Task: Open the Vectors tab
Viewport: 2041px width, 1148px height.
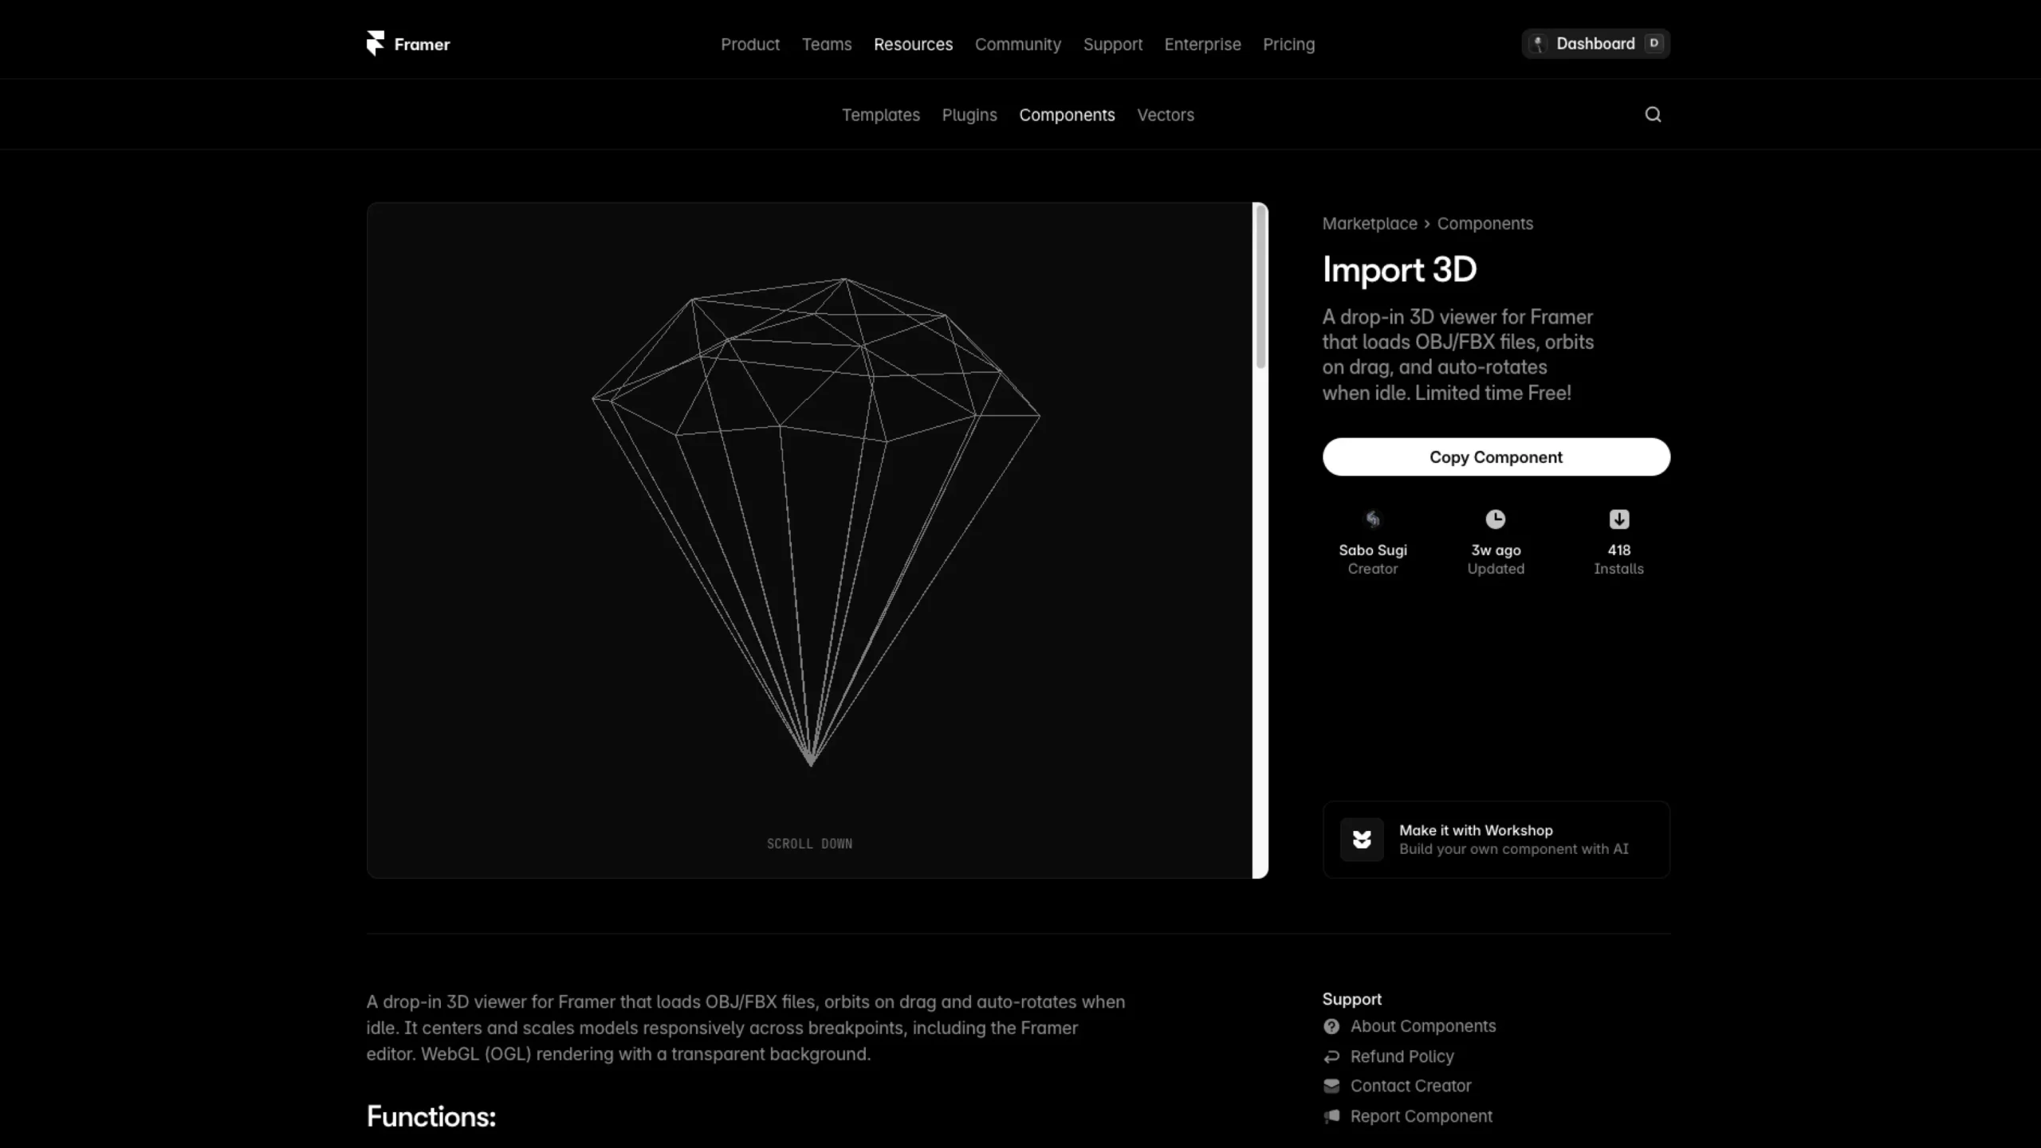Action: (1166, 114)
